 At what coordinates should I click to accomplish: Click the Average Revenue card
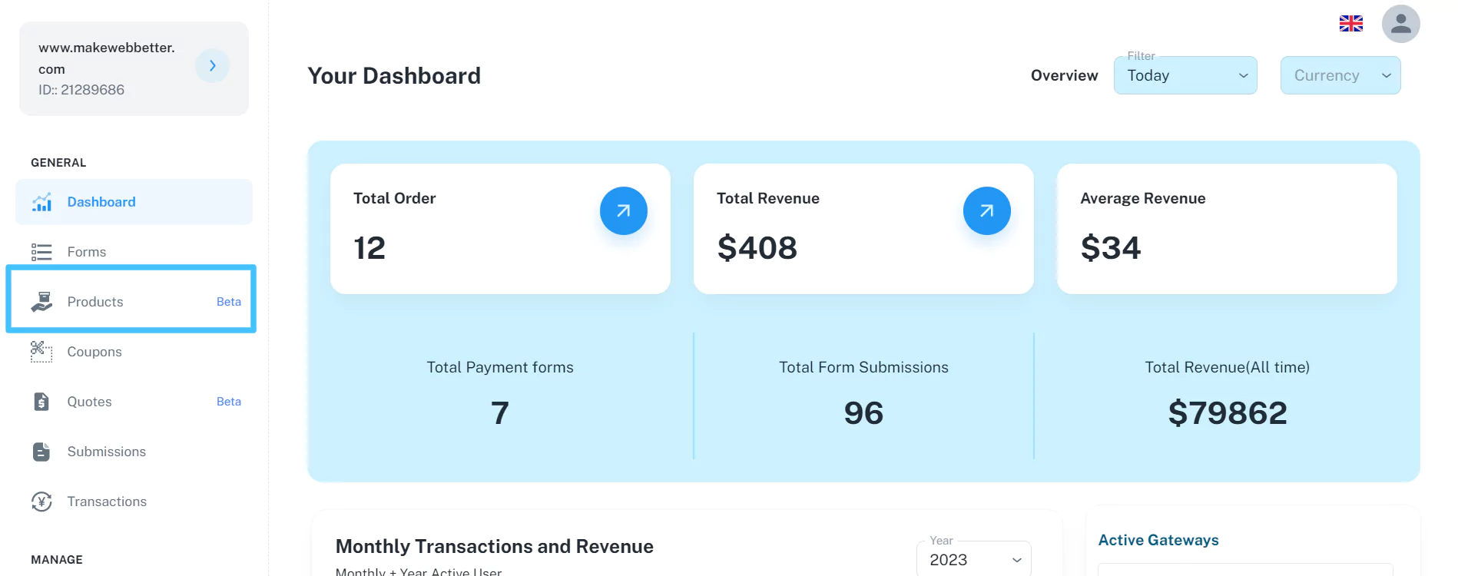click(1226, 228)
